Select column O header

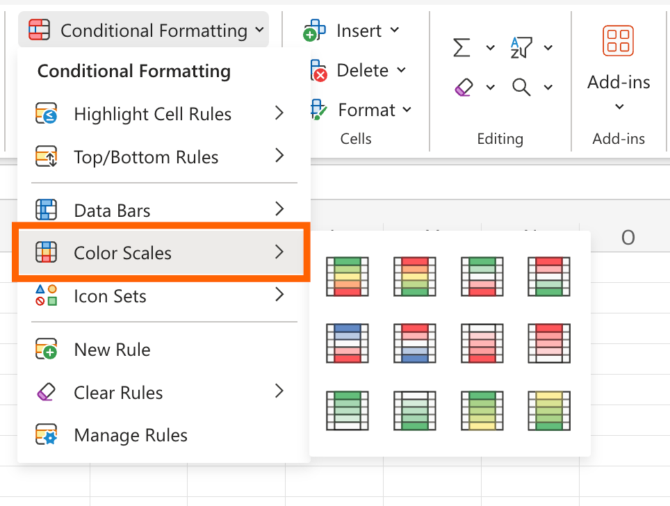(628, 238)
